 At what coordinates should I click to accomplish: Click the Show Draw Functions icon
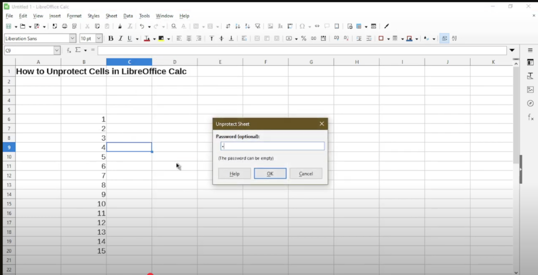coord(387,26)
